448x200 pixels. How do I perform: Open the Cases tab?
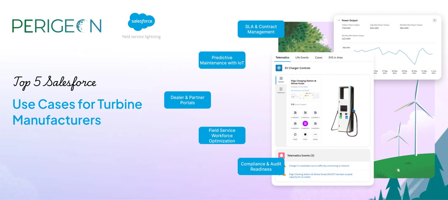point(319,58)
